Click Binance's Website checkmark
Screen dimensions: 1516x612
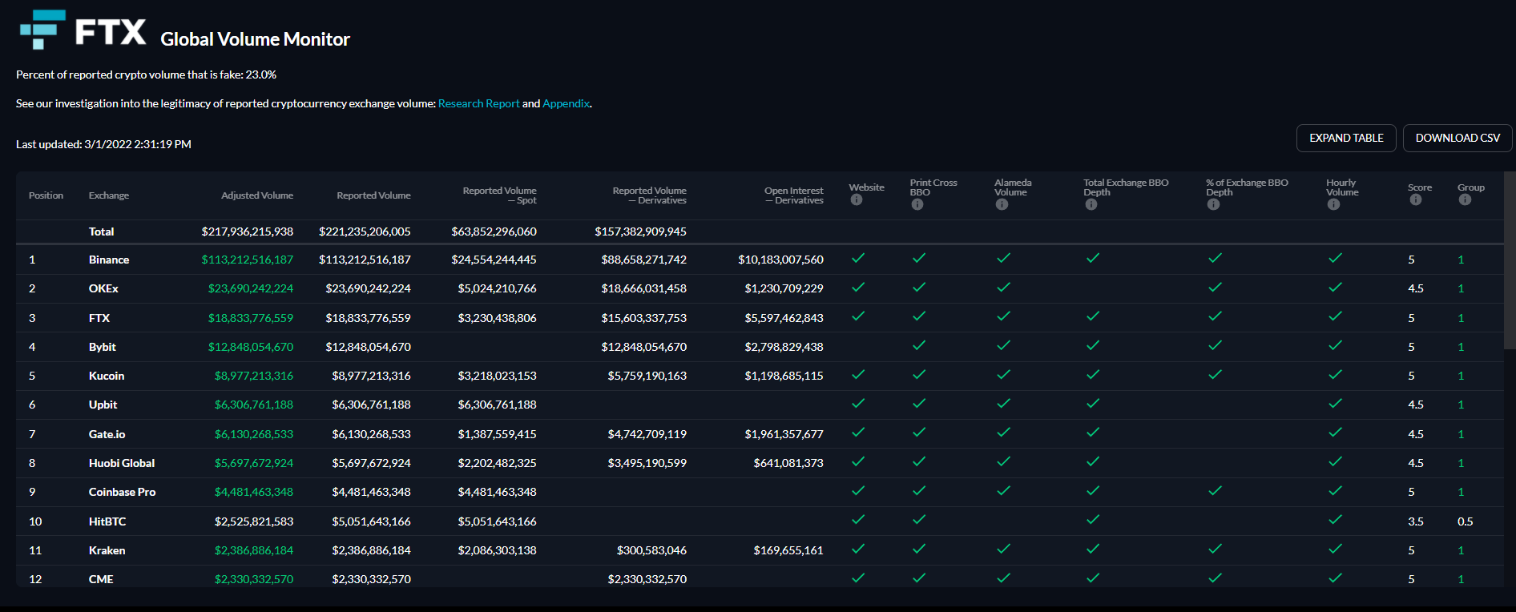(x=858, y=258)
